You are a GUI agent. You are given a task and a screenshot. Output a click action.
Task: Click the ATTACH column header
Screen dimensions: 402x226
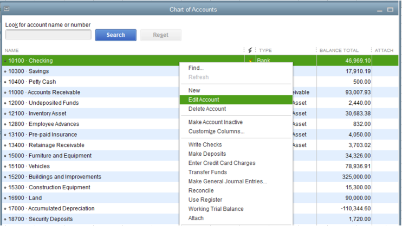384,50
